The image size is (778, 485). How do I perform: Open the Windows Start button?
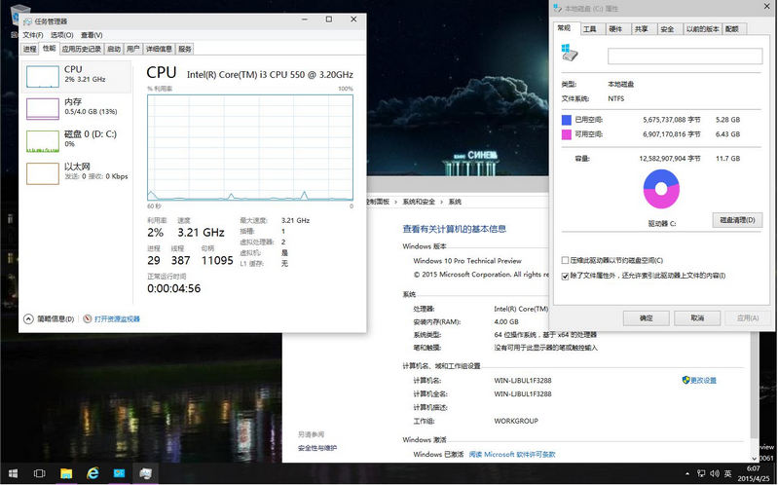(14, 473)
